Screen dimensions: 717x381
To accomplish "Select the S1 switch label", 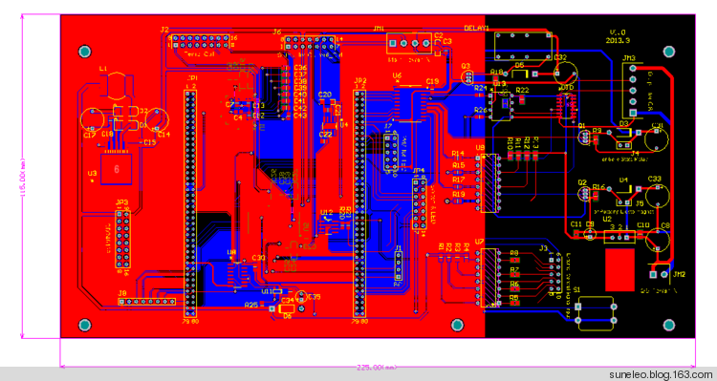I will (x=576, y=289).
